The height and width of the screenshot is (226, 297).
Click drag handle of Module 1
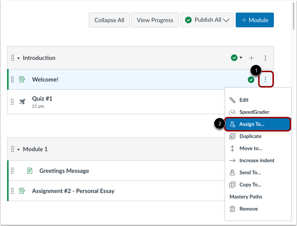tap(12, 149)
